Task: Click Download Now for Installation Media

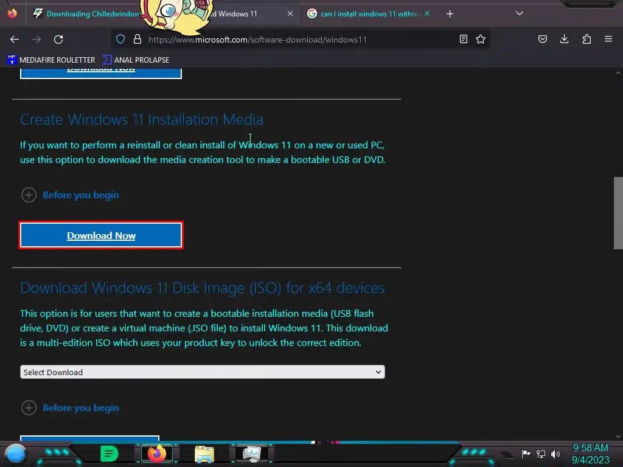Action: [x=101, y=235]
